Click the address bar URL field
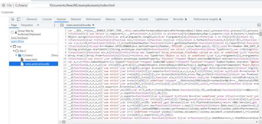The height and width of the screenshot is (124, 262). (x=65, y=5)
